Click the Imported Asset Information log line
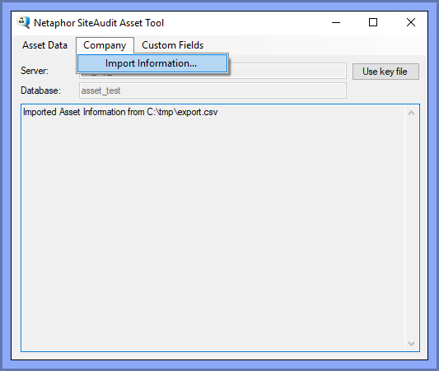439x371 pixels. coord(120,112)
